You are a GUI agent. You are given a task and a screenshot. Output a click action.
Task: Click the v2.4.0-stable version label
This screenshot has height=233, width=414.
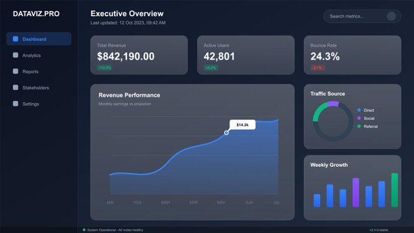click(378, 230)
